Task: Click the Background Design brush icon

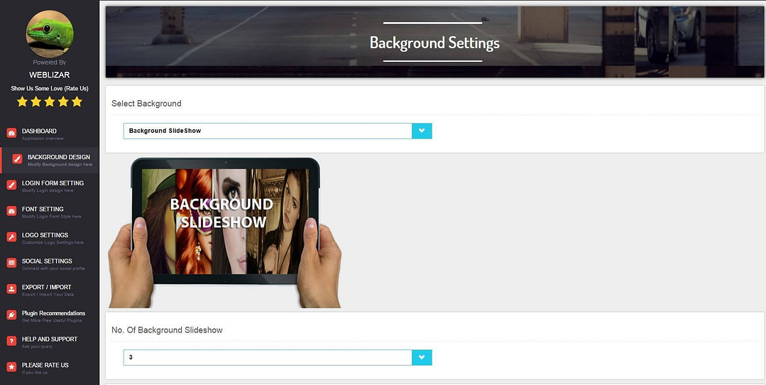Action: coord(17,159)
